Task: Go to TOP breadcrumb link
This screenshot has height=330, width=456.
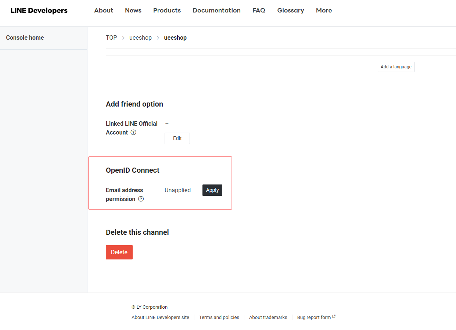Action: pos(111,37)
